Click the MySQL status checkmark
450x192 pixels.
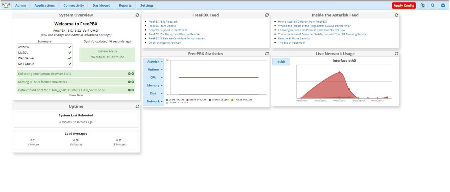(70, 52)
